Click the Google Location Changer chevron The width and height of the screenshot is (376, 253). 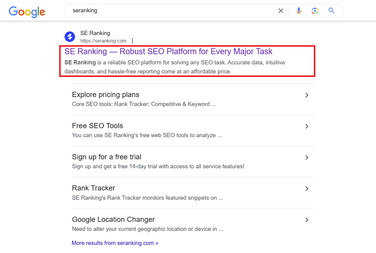307,220
